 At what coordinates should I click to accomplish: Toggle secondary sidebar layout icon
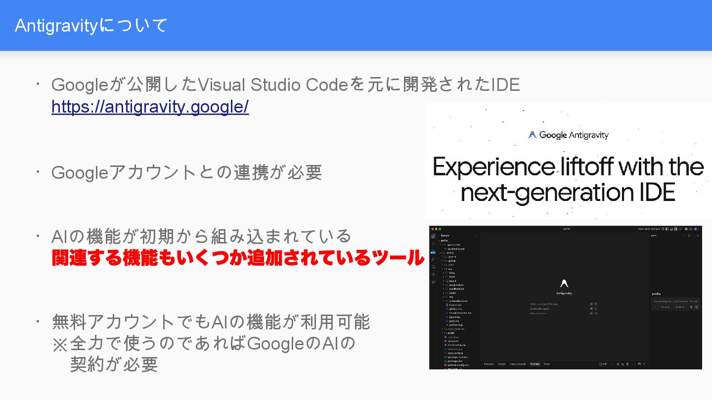tap(676, 229)
